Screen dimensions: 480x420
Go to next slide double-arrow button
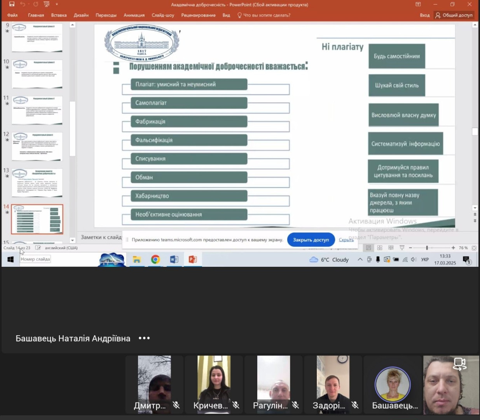click(475, 220)
